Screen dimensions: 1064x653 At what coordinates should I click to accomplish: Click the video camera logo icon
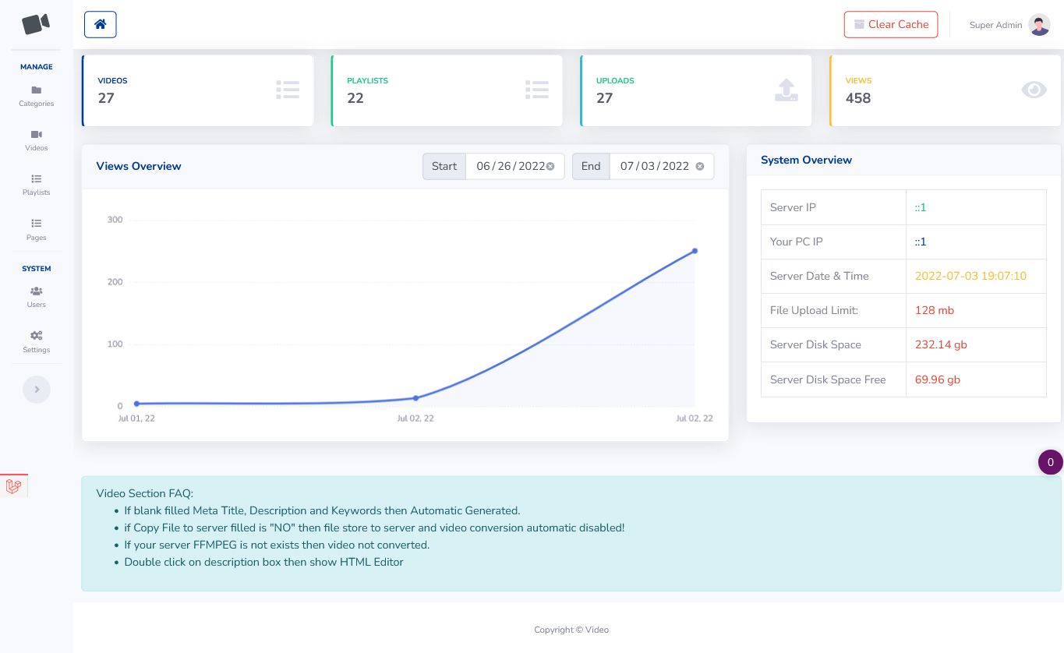[36, 24]
